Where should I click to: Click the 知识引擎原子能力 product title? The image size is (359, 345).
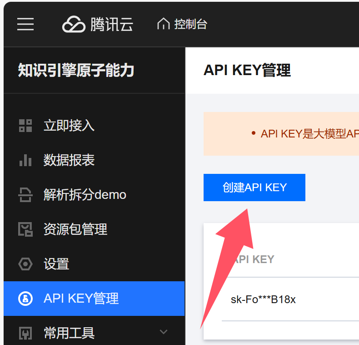[76, 70]
